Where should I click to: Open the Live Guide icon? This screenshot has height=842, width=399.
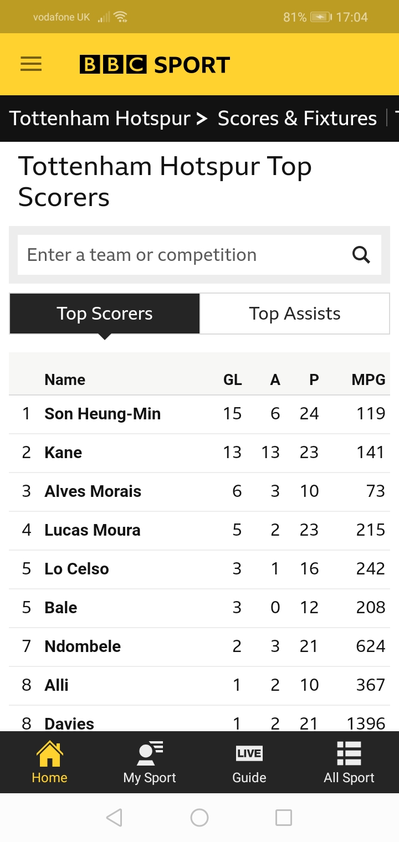point(249,762)
